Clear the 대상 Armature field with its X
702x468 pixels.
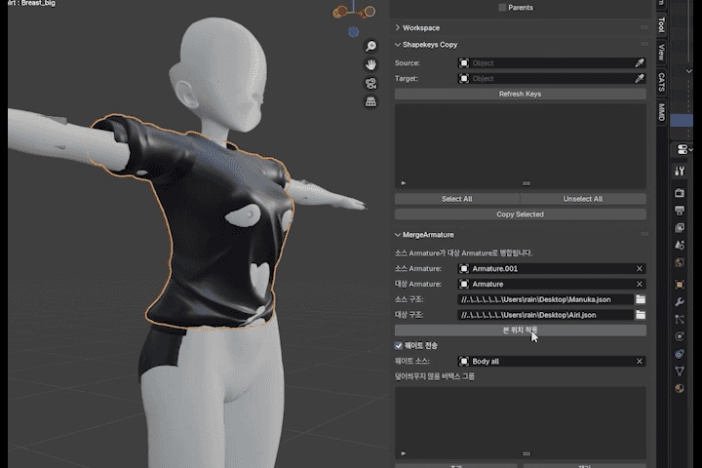[x=640, y=284]
